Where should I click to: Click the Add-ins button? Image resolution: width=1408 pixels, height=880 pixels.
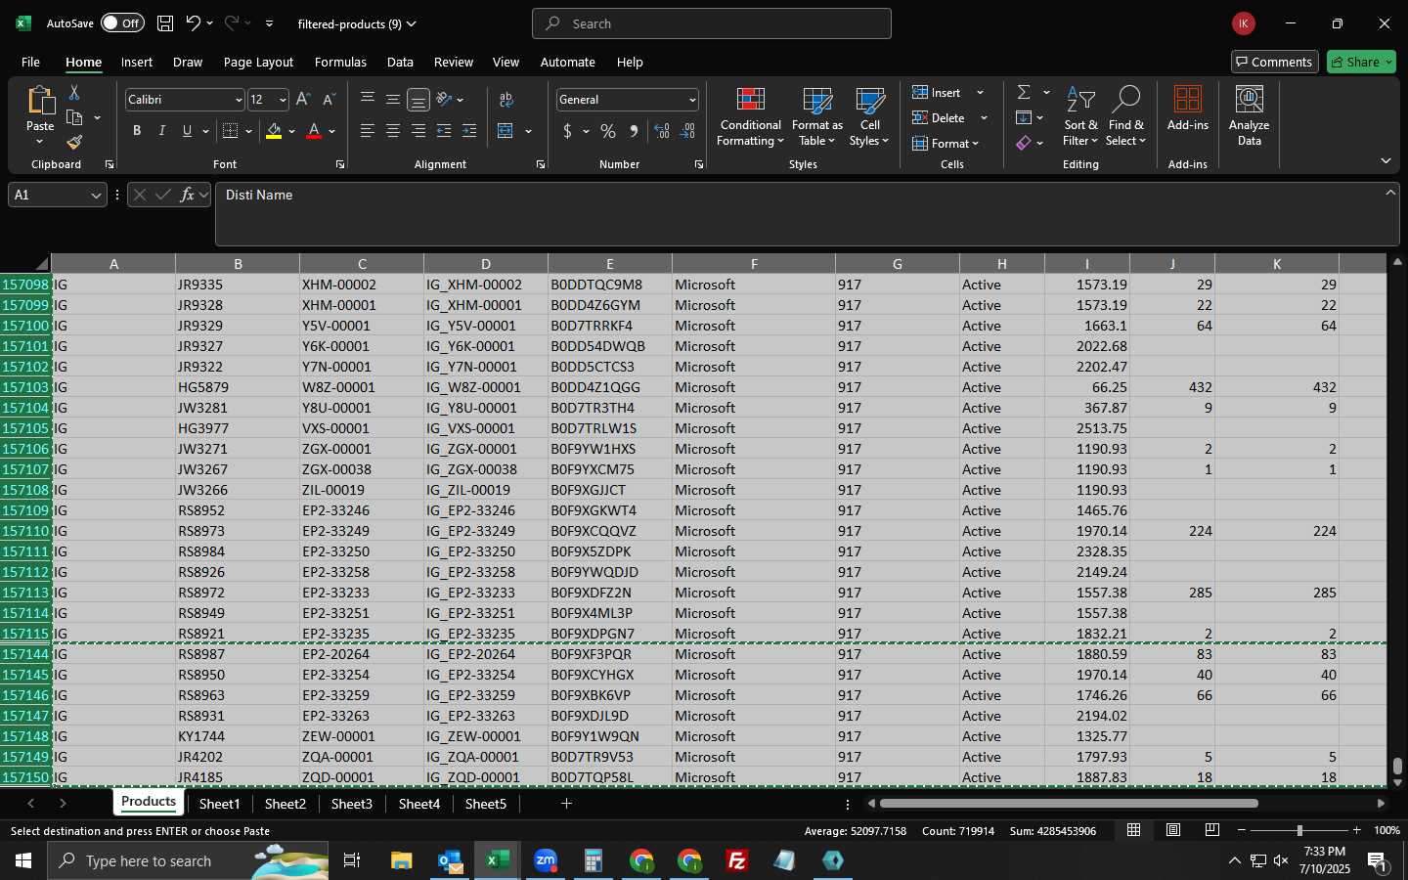1188,109
